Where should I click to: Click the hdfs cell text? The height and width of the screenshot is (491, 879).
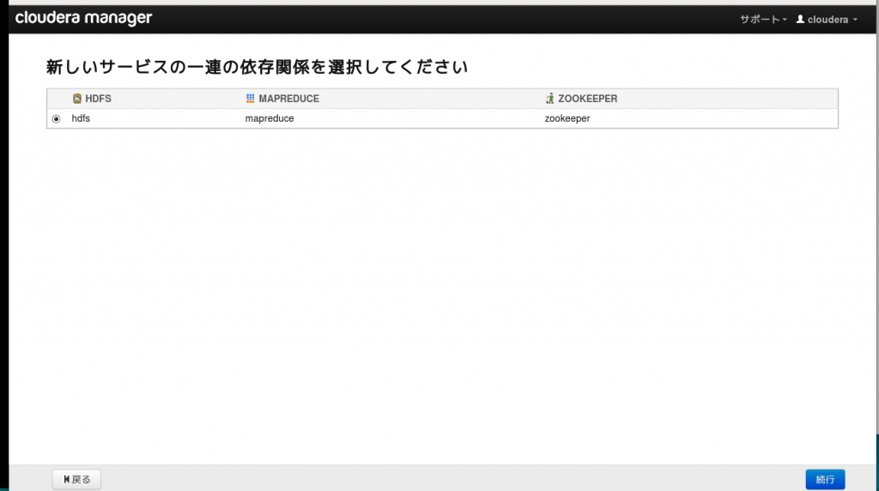click(x=81, y=119)
